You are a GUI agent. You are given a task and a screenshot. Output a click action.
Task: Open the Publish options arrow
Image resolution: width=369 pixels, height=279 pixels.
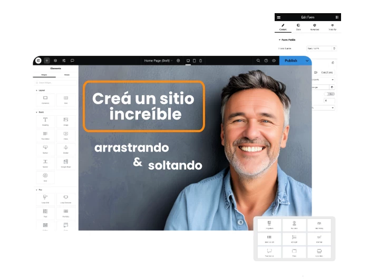point(307,61)
